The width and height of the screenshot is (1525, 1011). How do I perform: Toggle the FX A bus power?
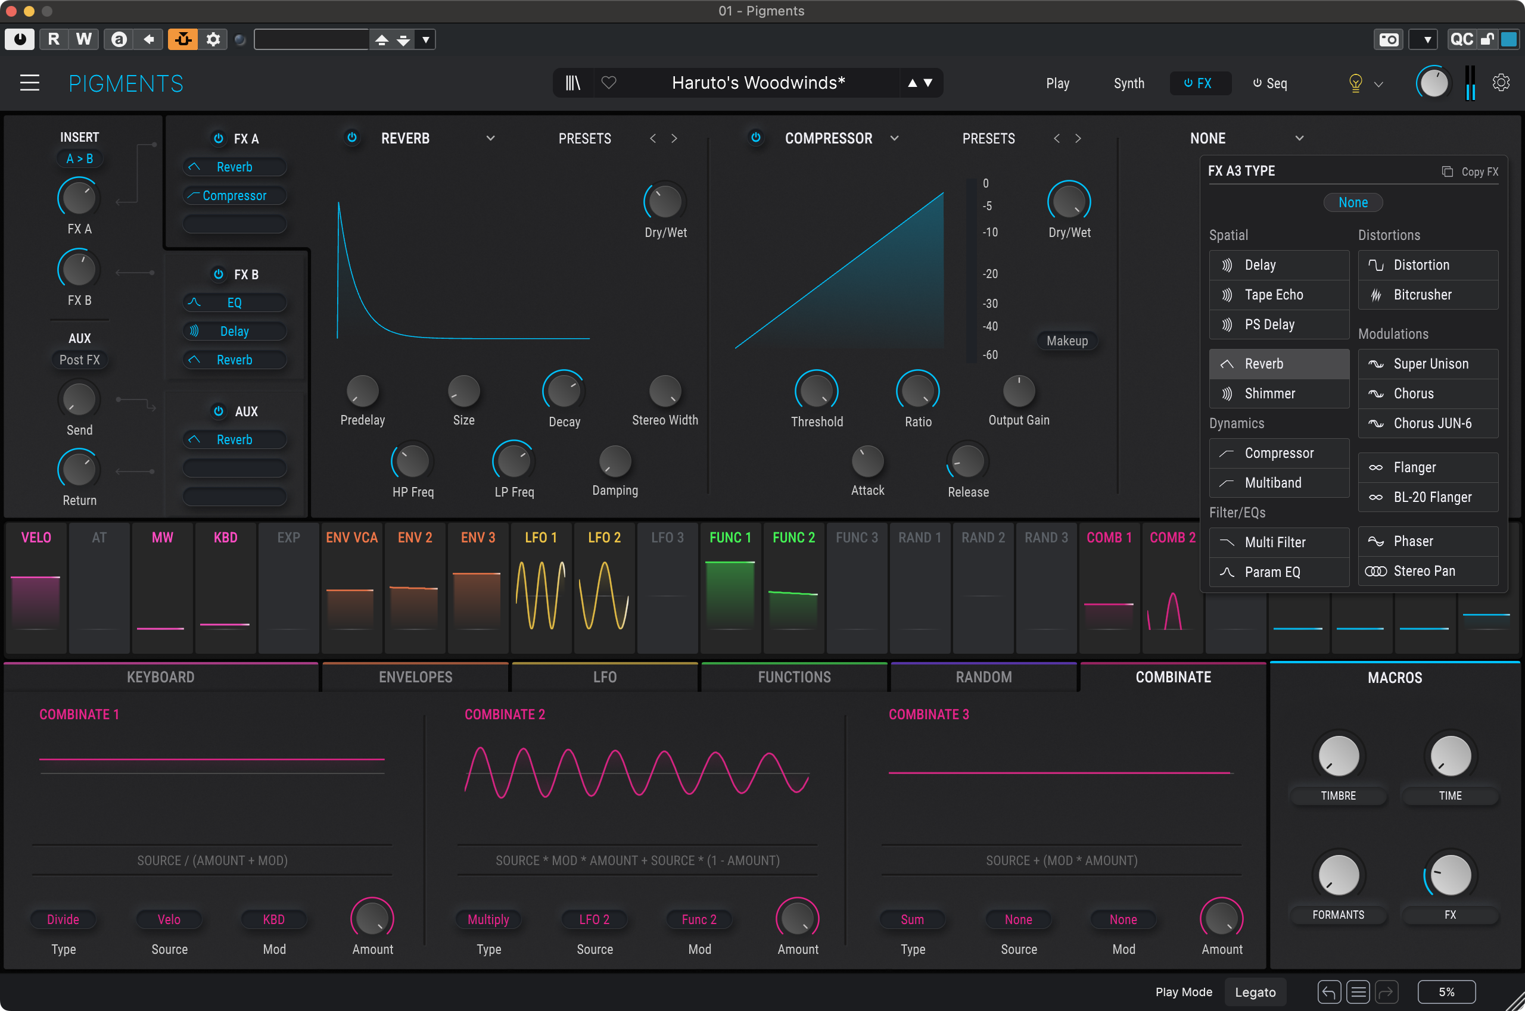click(x=219, y=139)
